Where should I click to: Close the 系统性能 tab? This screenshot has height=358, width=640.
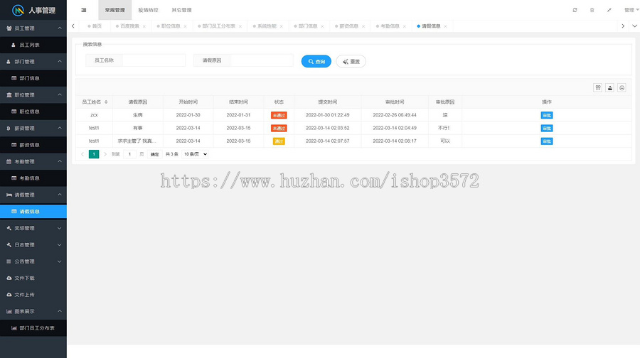281,26
